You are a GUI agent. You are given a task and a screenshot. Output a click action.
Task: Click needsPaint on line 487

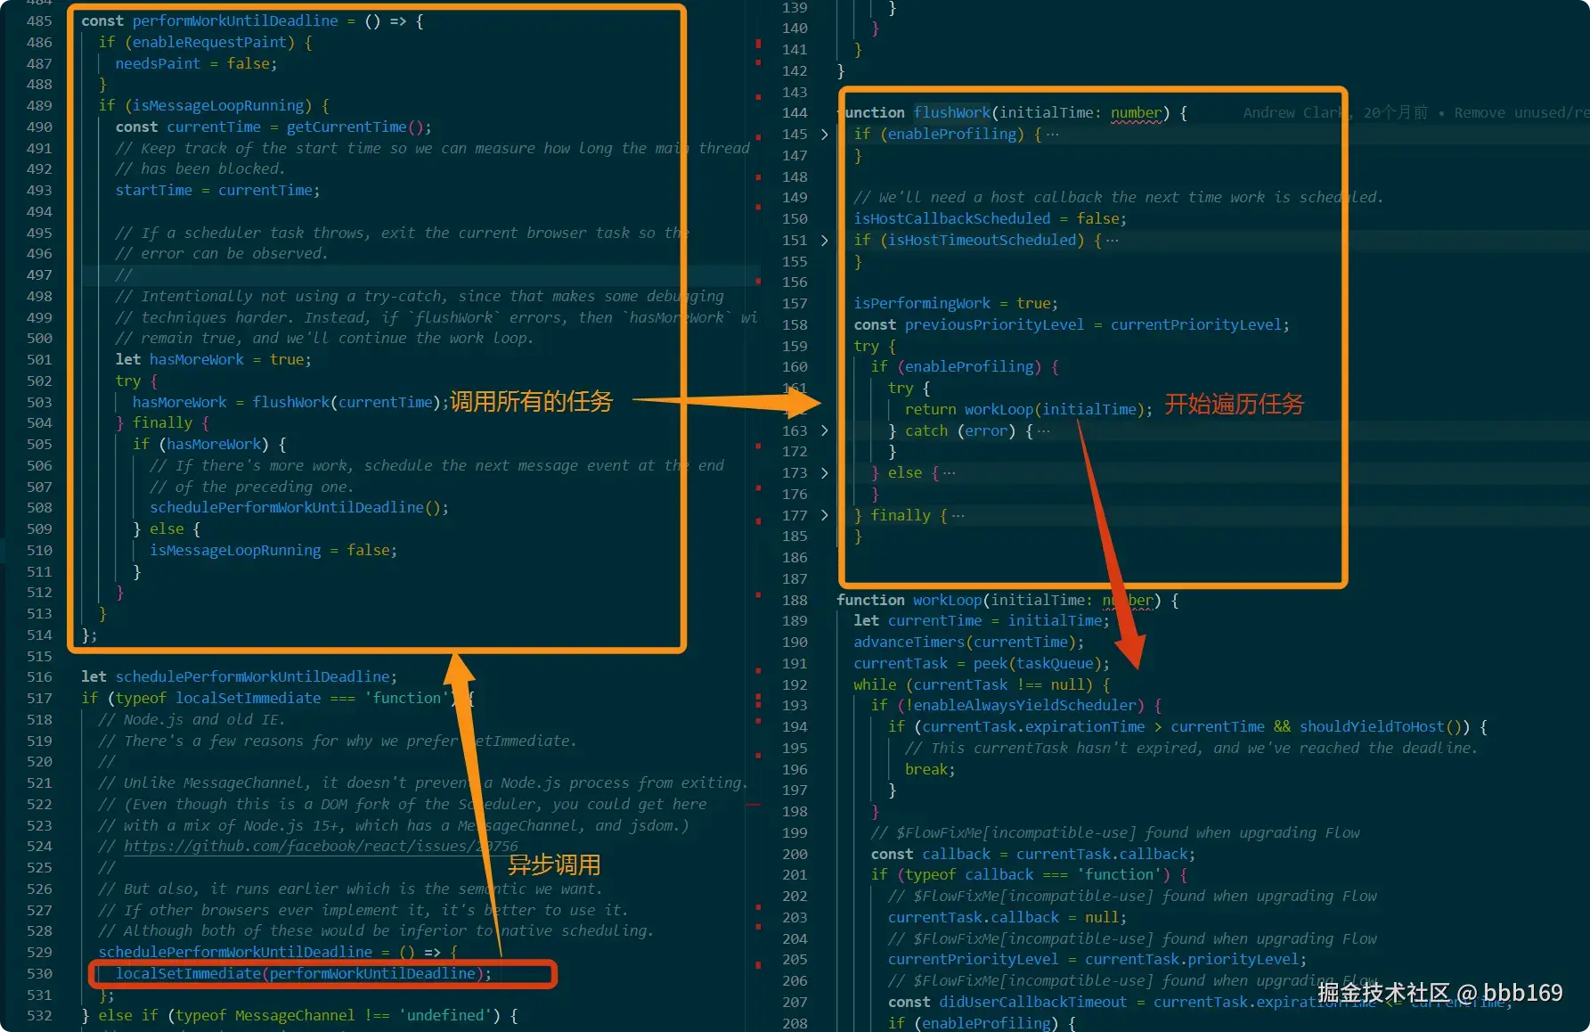coord(158,64)
